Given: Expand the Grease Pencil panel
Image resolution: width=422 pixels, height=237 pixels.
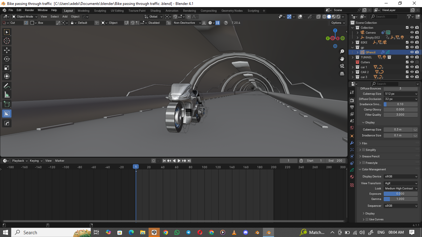Looking at the screenshot, I should coord(371,156).
